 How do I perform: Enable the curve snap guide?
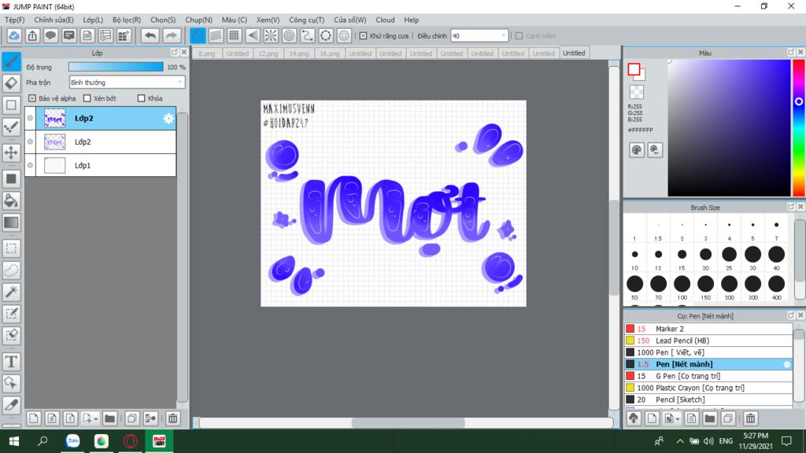pyautogui.click(x=308, y=35)
